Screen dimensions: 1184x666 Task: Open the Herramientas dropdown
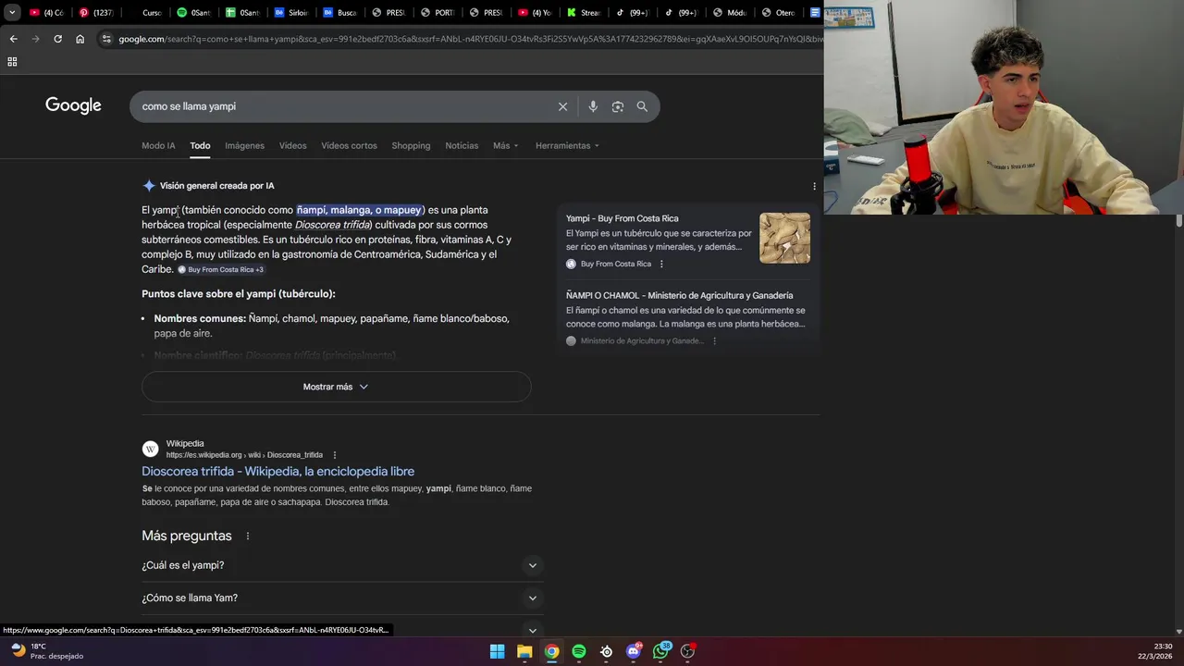(567, 145)
